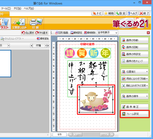Open 画像の順序 image order dropdown

(x=135, y=96)
